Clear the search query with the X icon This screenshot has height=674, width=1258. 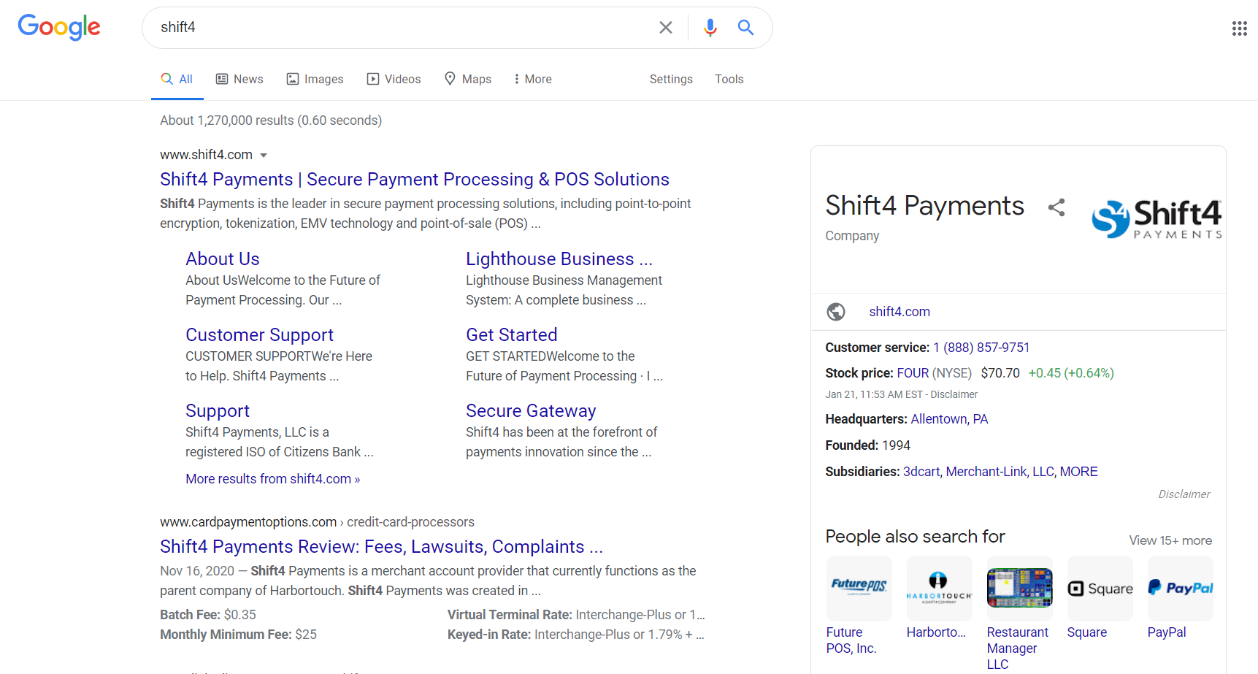coord(665,27)
